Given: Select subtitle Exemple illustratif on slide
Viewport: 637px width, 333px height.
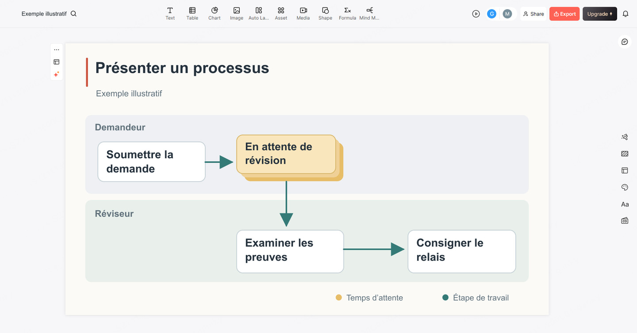Looking at the screenshot, I should [x=129, y=94].
